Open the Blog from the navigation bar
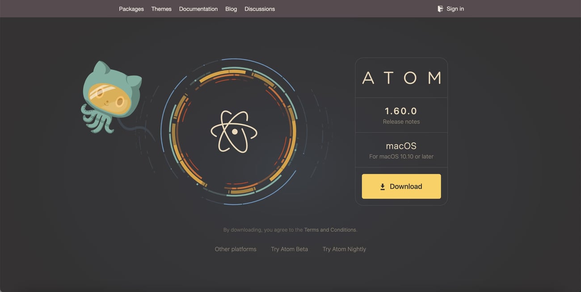This screenshot has width=581, height=292. (231, 8)
